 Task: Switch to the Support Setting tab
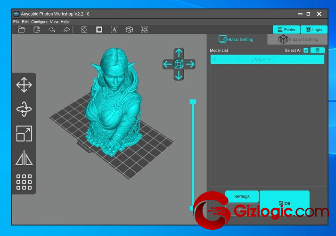[297, 40]
